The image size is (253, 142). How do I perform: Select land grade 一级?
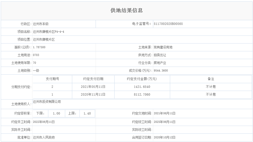[36, 70]
